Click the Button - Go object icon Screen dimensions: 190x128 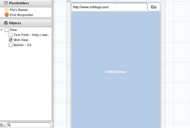pos(11,45)
